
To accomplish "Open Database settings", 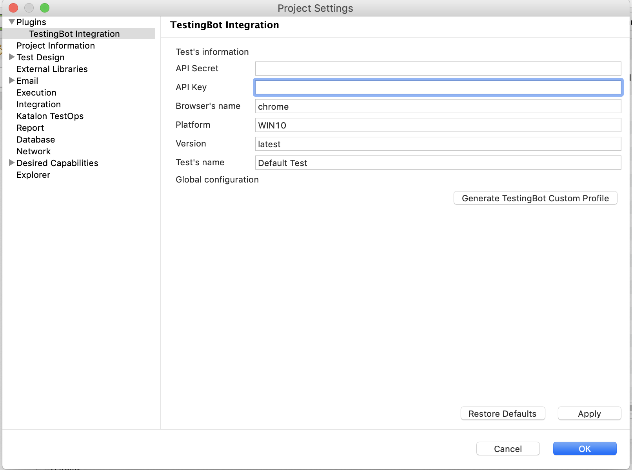I will (x=36, y=140).
